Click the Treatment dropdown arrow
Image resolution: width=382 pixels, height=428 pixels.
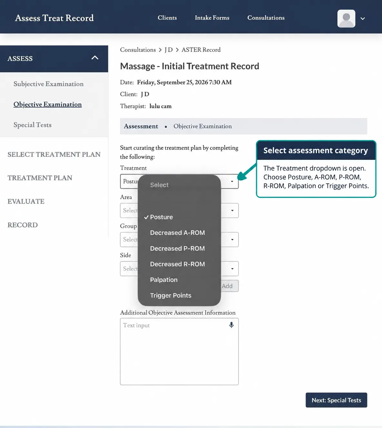pos(232,181)
